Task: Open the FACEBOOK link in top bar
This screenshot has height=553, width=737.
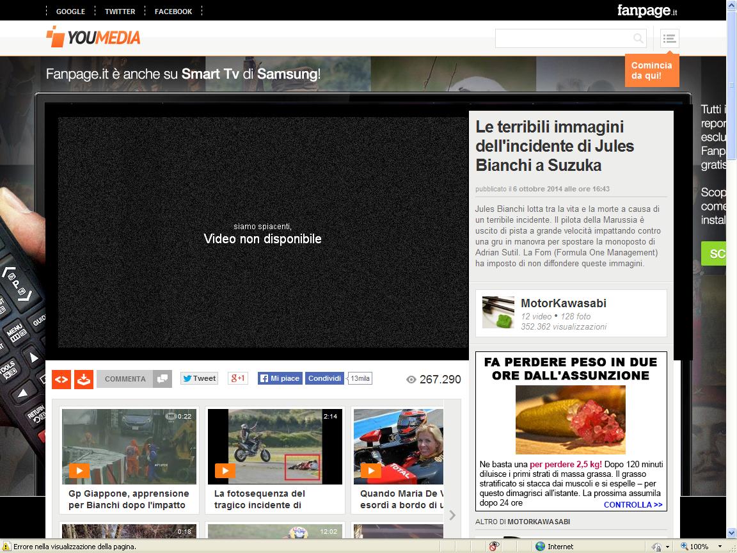Action: [173, 12]
